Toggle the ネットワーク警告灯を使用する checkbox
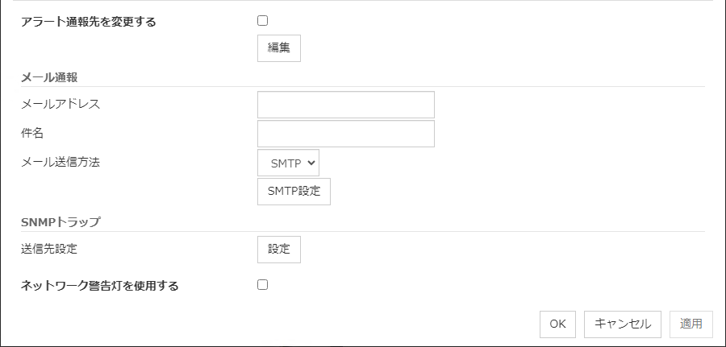The width and height of the screenshot is (726, 347). (x=262, y=284)
